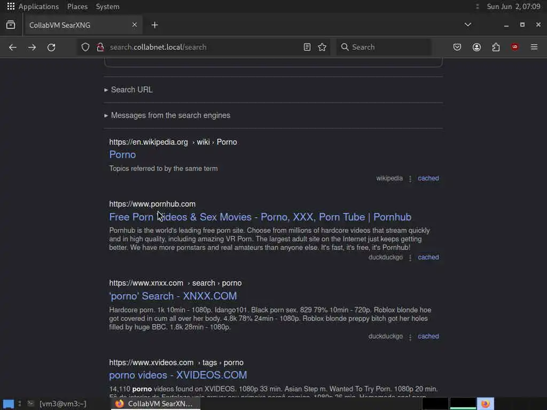Click 'Topics referred to by the same term'

point(163,168)
